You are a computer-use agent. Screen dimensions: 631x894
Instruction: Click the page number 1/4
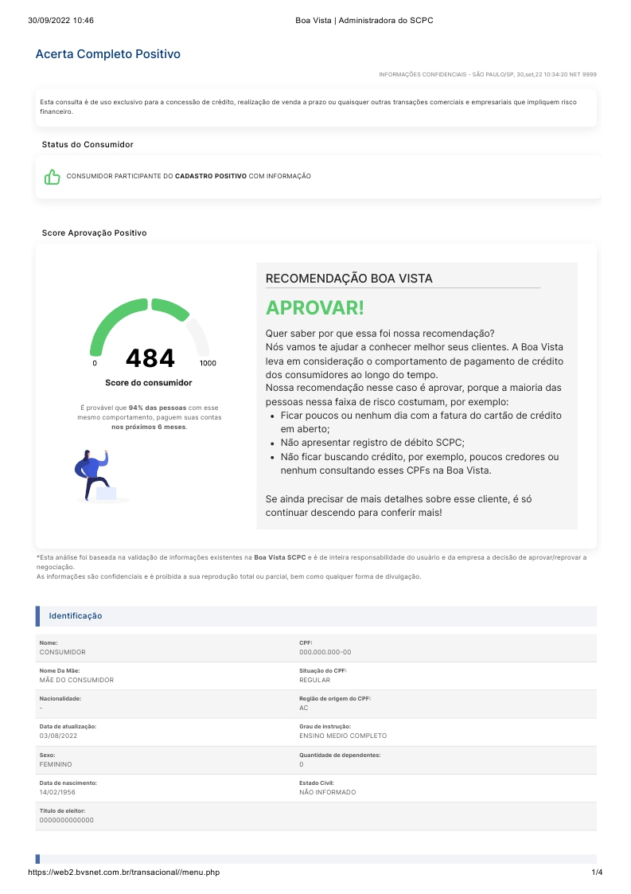coord(597,873)
